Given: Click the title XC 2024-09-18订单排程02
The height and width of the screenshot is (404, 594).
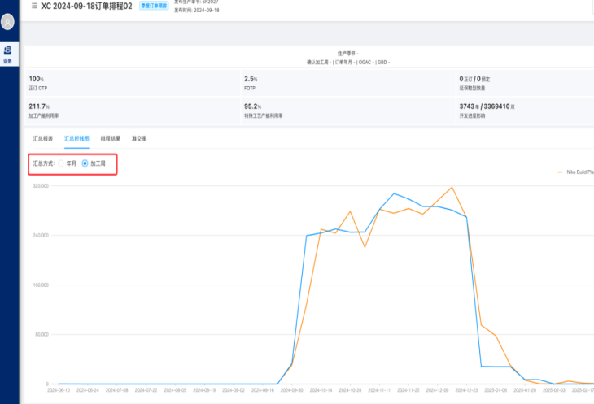Looking at the screenshot, I should point(87,6).
